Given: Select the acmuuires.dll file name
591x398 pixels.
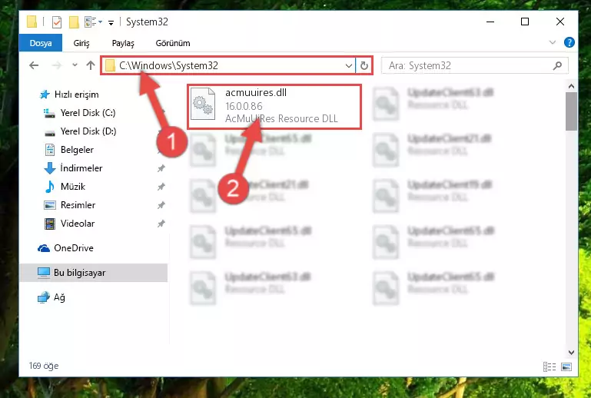Looking at the screenshot, I should click(256, 93).
